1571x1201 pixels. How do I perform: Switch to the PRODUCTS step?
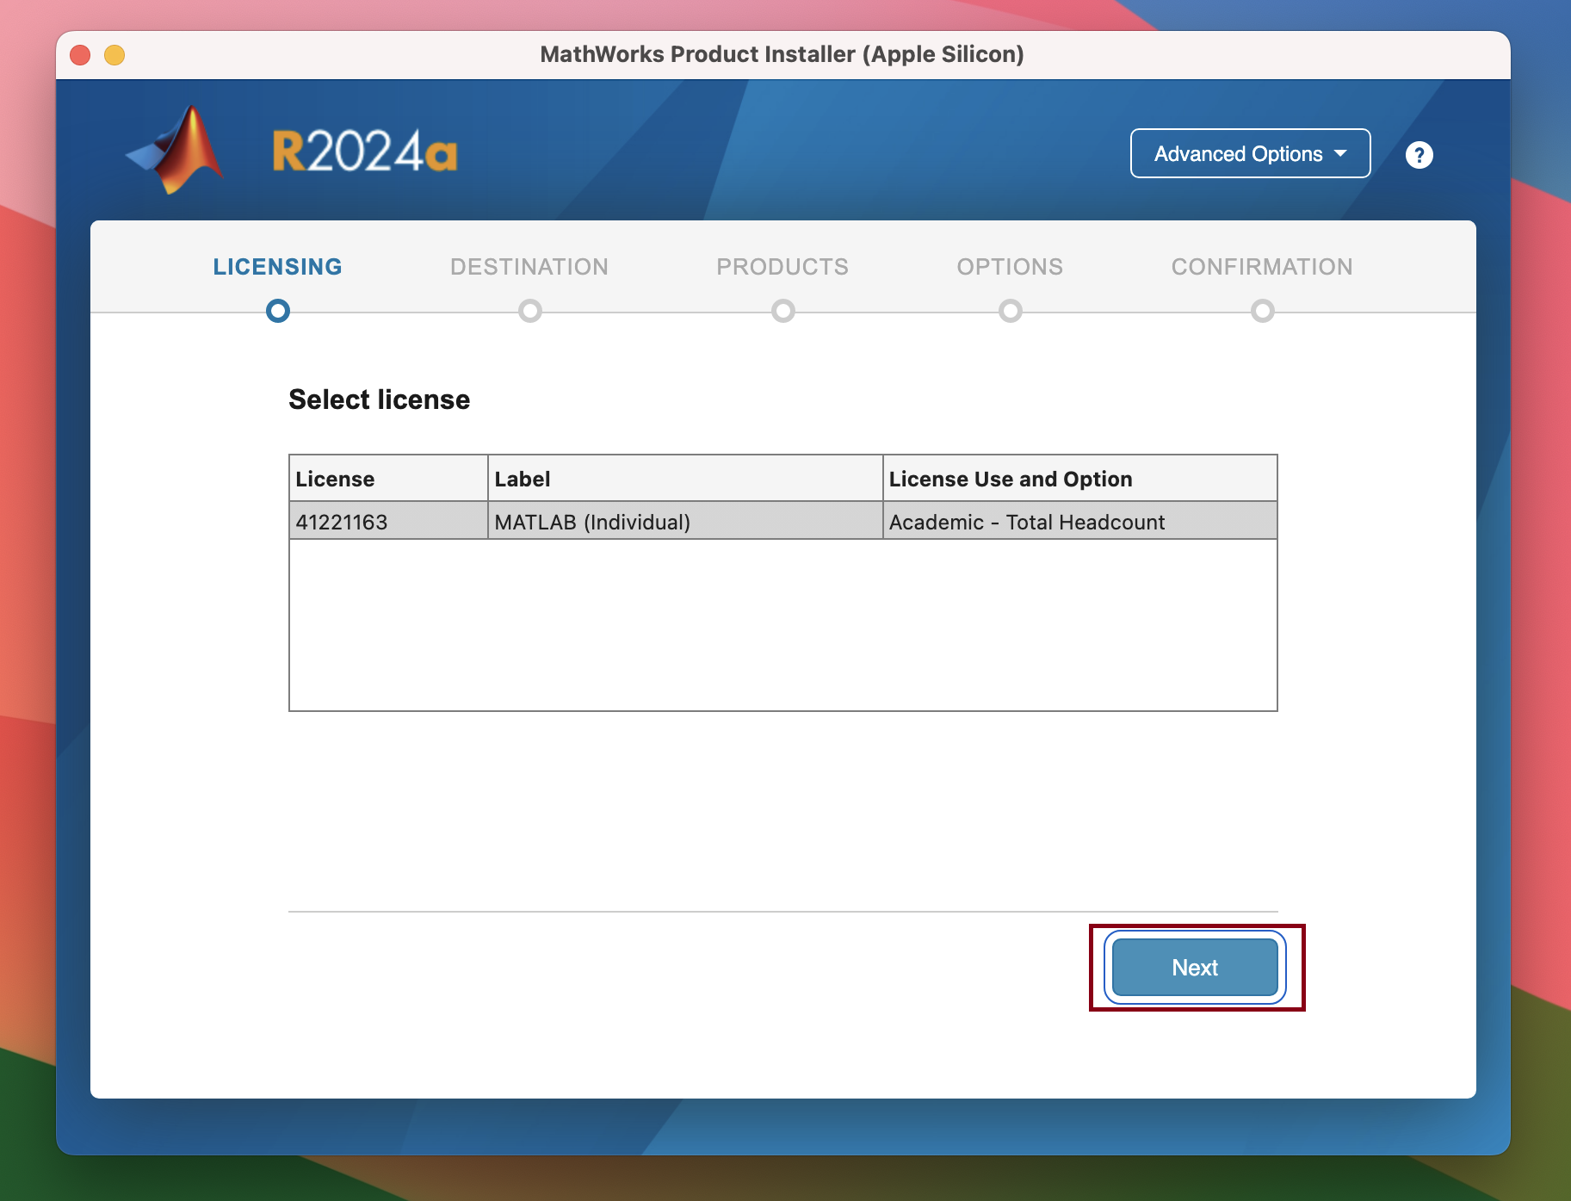tap(782, 267)
